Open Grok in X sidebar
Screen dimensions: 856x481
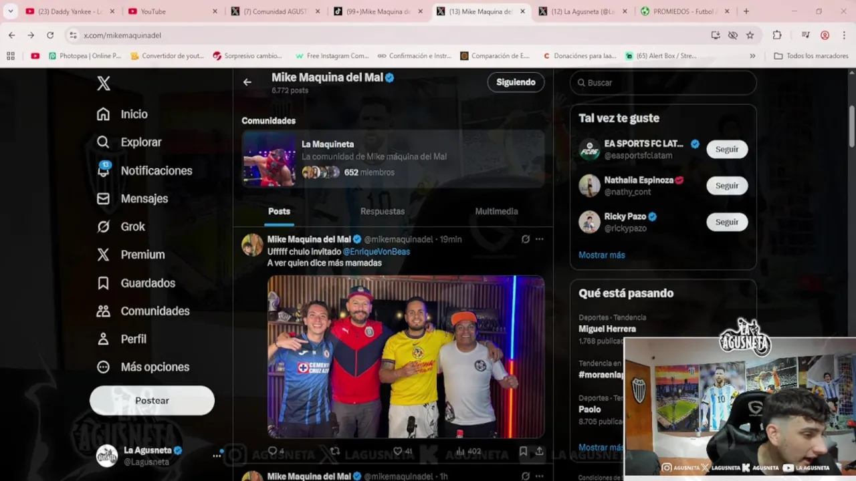(x=120, y=226)
